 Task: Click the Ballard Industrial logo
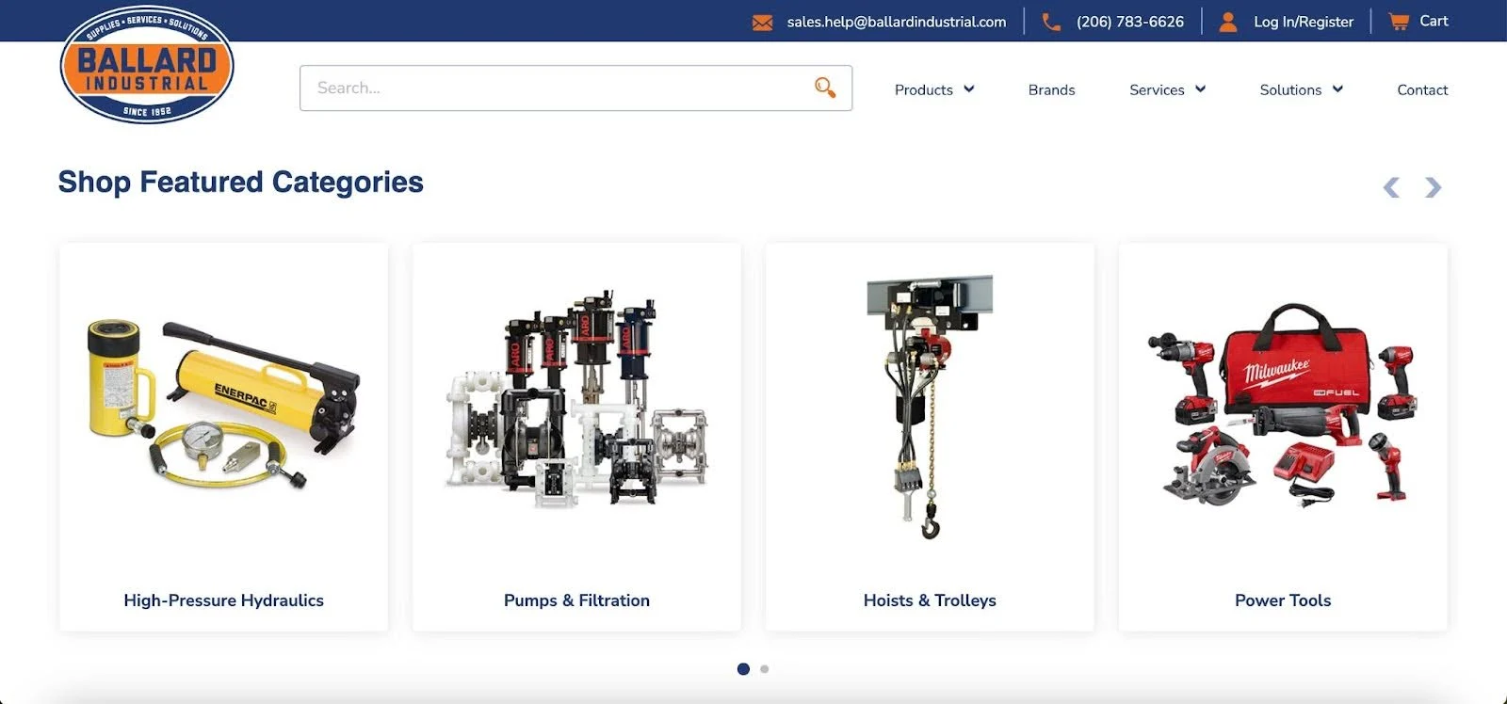146,65
